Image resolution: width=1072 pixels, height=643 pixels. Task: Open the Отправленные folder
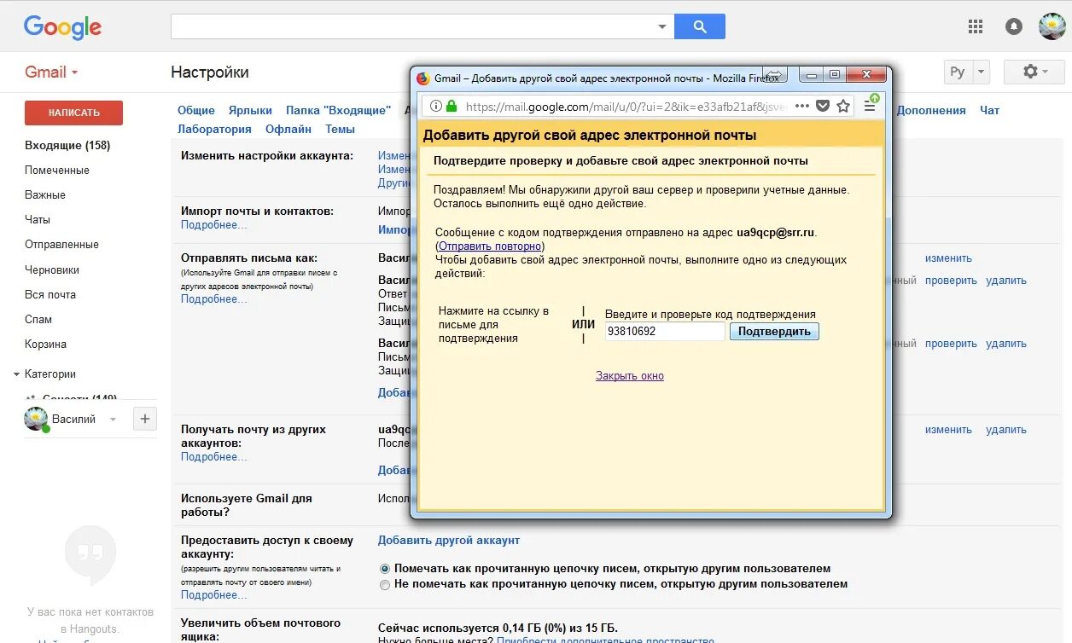tap(61, 244)
